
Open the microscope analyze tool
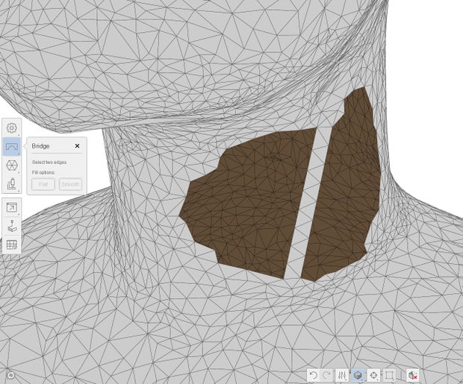pyautogui.click(x=12, y=183)
